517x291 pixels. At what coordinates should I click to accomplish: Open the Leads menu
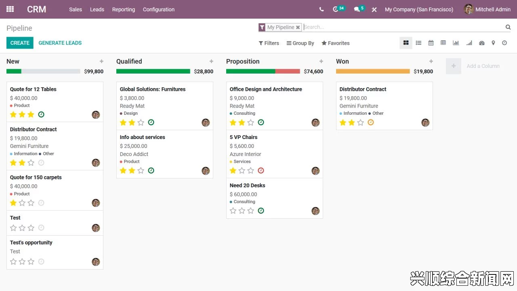(x=97, y=9)
